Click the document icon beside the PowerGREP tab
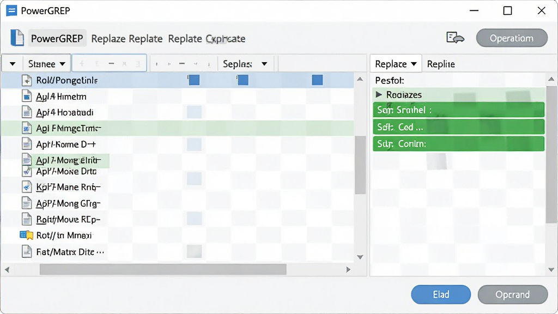The width and height of the screenshot is (558, 314). tap(17, 38)
